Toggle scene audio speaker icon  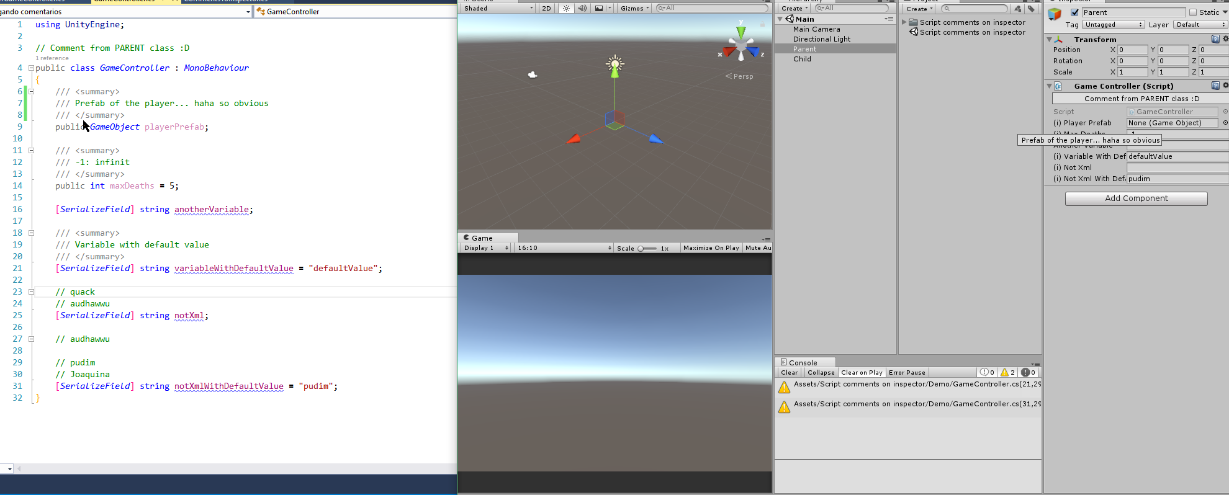(x=582, y=8)
